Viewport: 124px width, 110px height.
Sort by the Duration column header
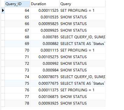tap(45, 4)
